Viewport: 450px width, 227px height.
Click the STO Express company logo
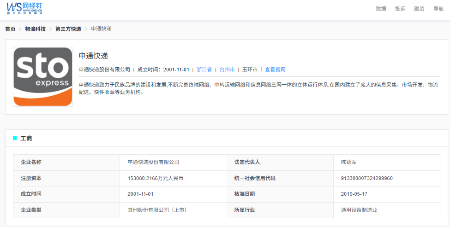(x=43, y=77)
